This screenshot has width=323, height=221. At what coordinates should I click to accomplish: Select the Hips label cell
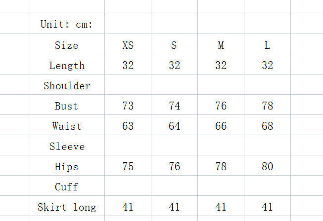[67, 167]
